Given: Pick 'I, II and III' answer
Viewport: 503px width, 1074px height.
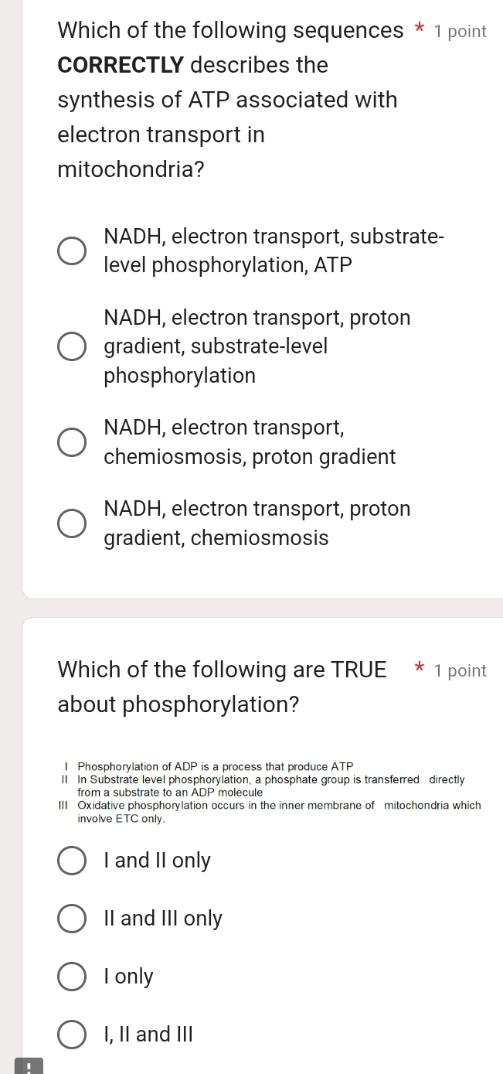Looking at the screenshot, I should coord(71,1034).
